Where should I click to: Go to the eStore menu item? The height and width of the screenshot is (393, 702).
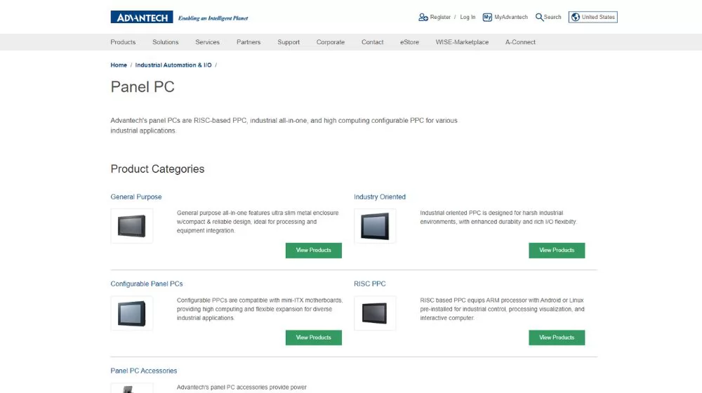point(409,42)
